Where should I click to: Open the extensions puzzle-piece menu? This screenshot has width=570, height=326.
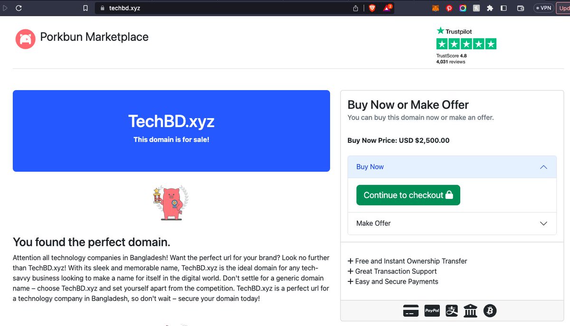490,8
